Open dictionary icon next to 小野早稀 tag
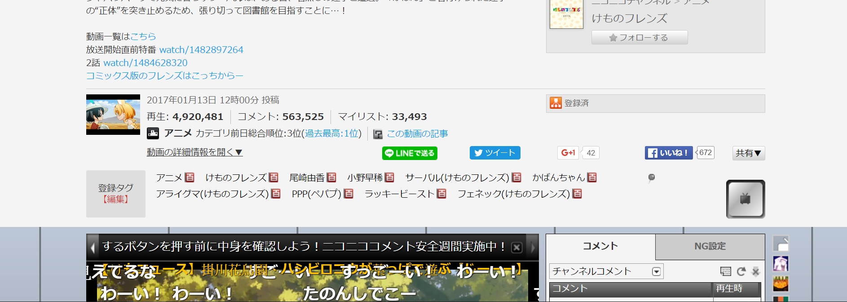Screen dimensions: 847x302 pos(389,178)
